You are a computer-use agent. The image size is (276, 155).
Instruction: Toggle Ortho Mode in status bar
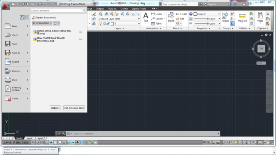click(46, 143)
